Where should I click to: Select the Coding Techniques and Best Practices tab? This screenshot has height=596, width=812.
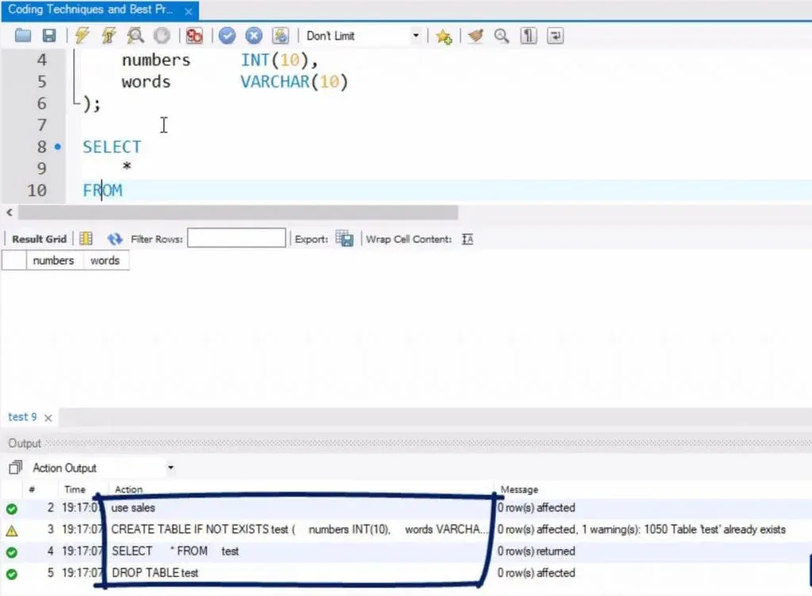pos(90,10)
